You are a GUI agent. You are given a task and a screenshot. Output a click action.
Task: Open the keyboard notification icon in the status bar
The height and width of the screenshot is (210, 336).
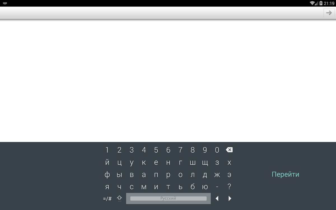click(5, 3)
